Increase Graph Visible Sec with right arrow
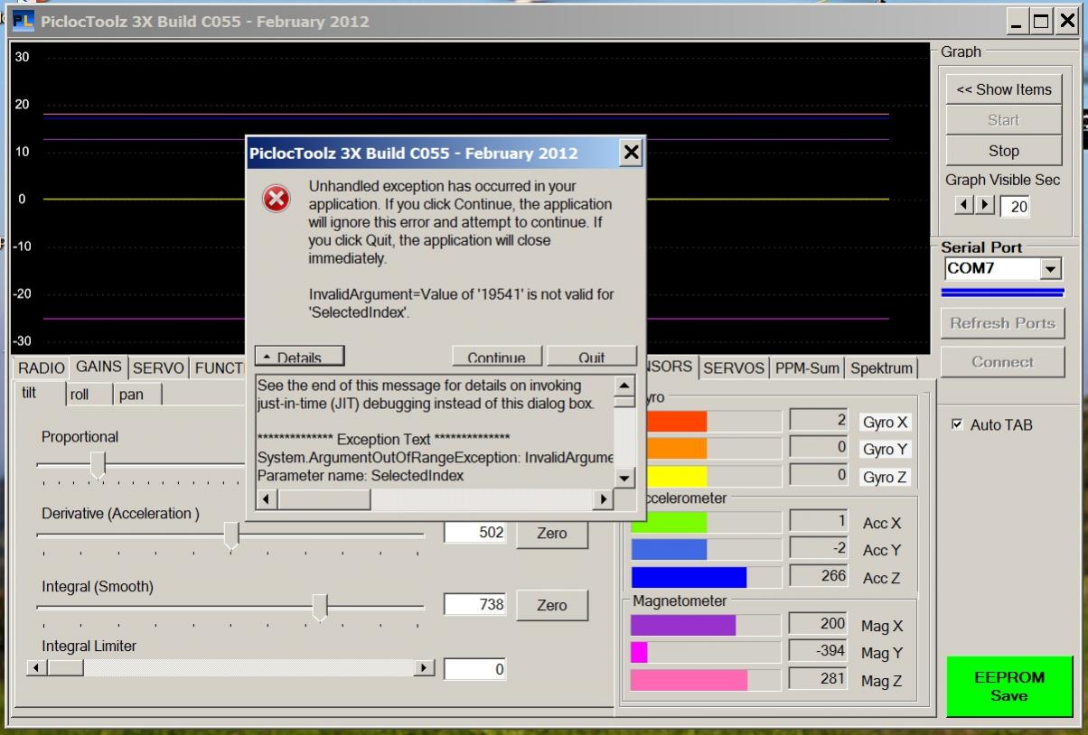The height and width of the screenshot is (735, 1088). point(984,206)
